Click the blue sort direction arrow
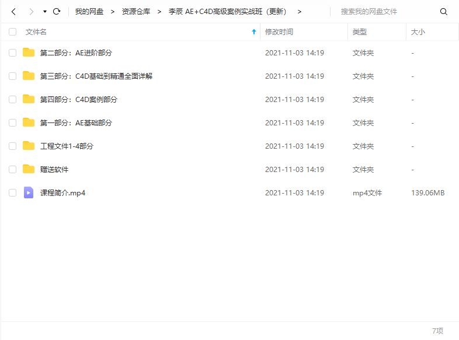Viewport: 459px width, 340px height. (254, 32)
